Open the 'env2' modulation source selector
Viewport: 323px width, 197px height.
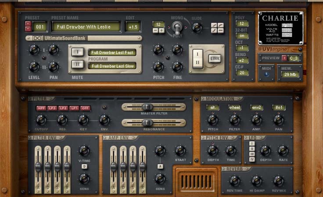257,107
